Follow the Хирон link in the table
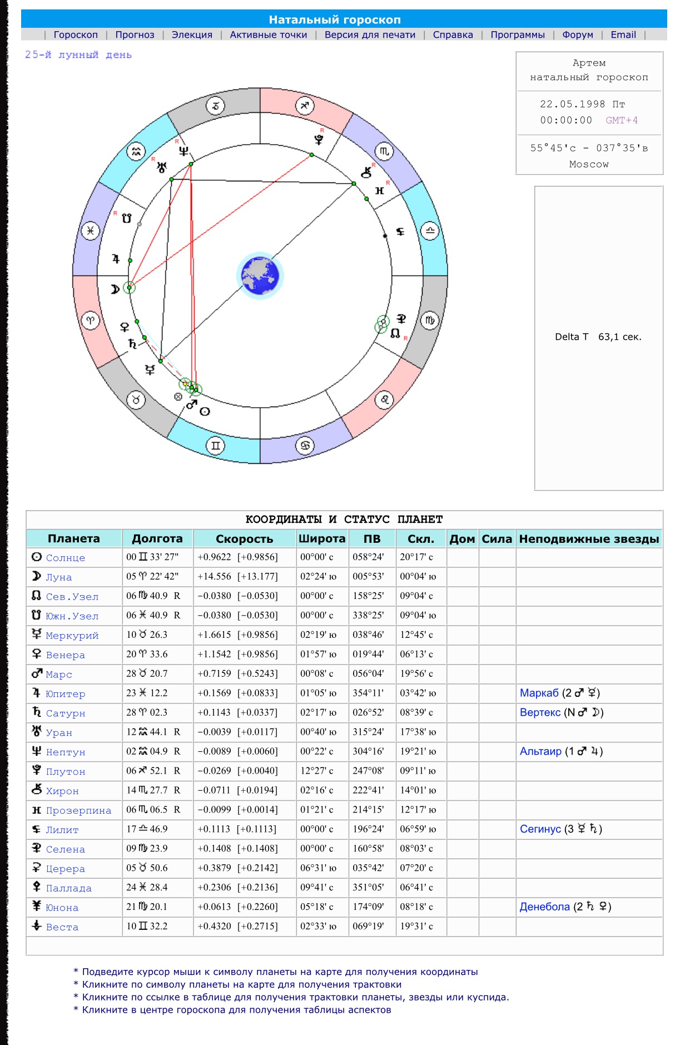The width and height of the screenshot is (680, 1045). pyautogui.click(x=62, y=791)
